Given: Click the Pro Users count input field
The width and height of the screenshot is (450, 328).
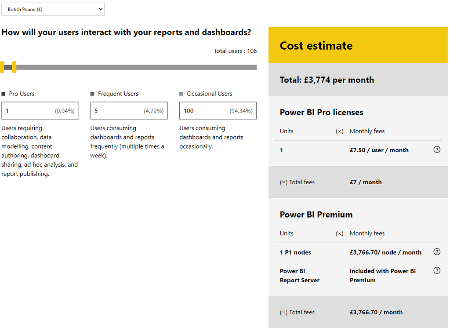Looking at the screenshot, I should pos(40,110).
